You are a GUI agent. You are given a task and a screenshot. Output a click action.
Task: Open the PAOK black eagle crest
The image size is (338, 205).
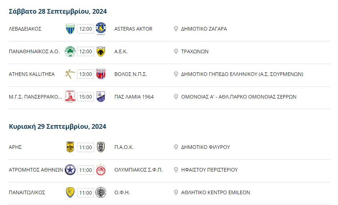coord(101,147)
